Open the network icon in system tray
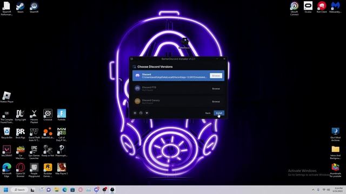The image size is (346, 194). click(324, 190)
